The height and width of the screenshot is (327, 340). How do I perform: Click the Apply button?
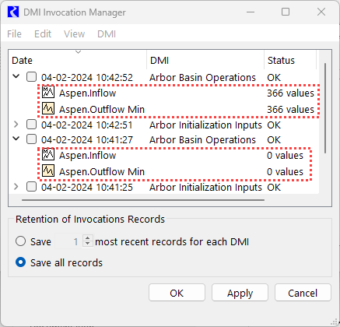[240, 293]
